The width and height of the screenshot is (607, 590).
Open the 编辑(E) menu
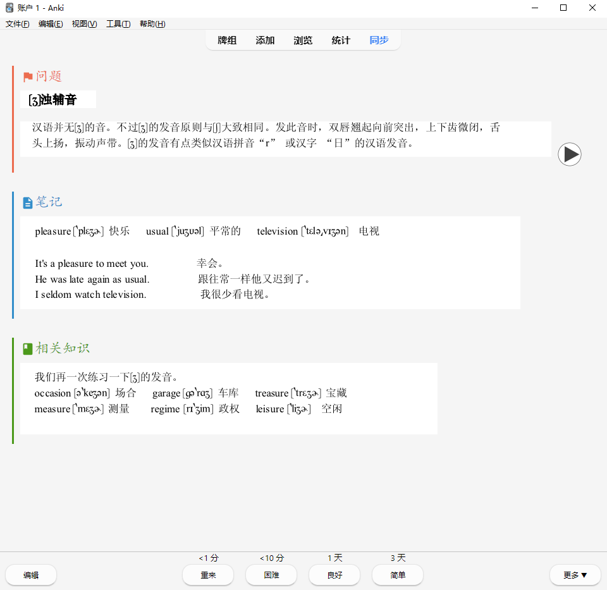pyautogui.click(x=51, y=24)
